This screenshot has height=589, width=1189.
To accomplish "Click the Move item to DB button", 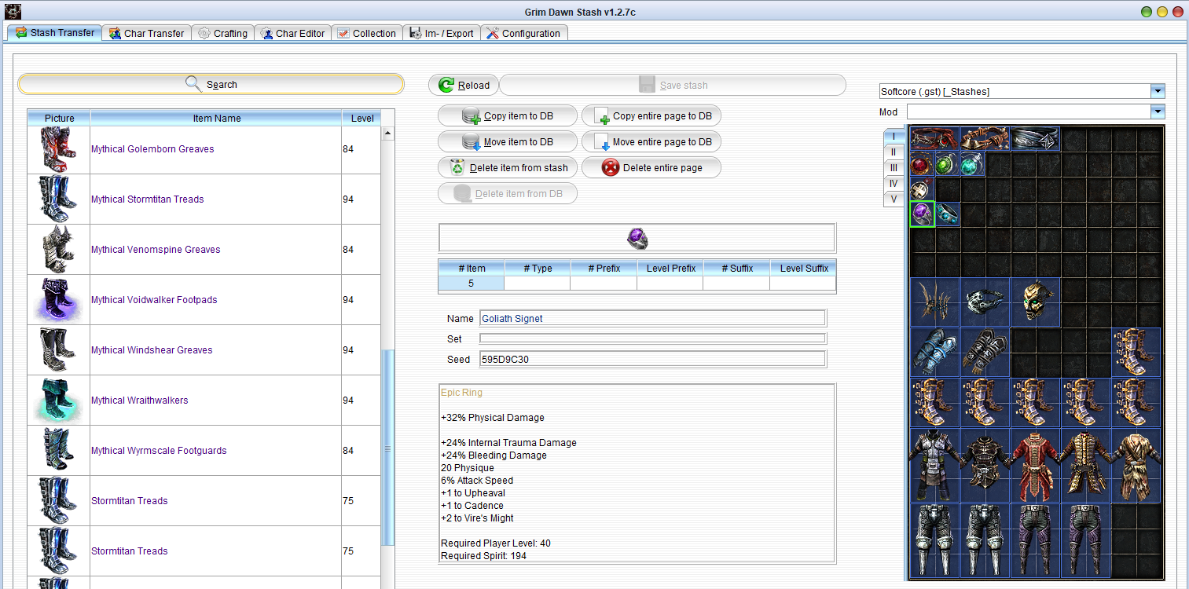I will [x=507, y=141].
